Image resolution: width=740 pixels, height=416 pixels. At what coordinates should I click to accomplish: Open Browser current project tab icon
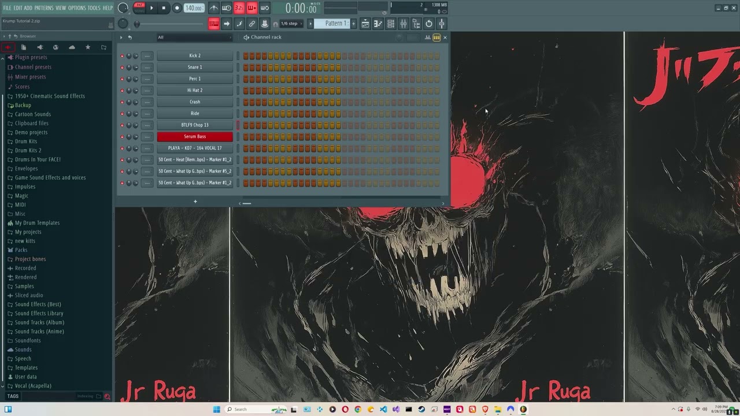coord(24,47)
